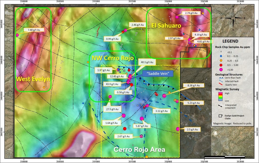Click the Magnetic Survey High-Low color ramp
This screenshot has height=163, width=259.
click(x=220, y=96)
